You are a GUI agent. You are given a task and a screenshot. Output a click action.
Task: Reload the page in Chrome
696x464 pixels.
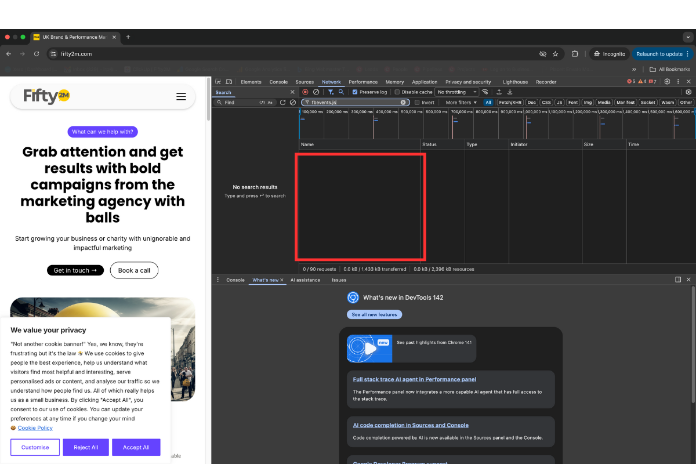pyautogui.click(x=37, y=54)
